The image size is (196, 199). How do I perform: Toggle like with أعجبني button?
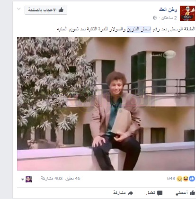click(185, 193)
